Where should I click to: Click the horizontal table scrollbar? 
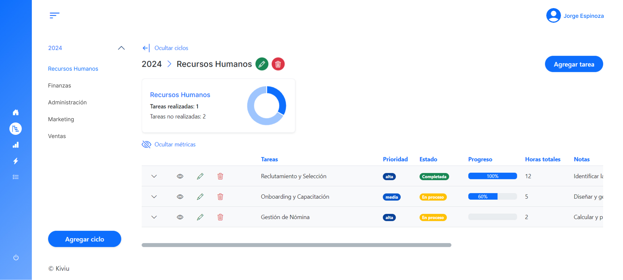click(x=297, y=245)
